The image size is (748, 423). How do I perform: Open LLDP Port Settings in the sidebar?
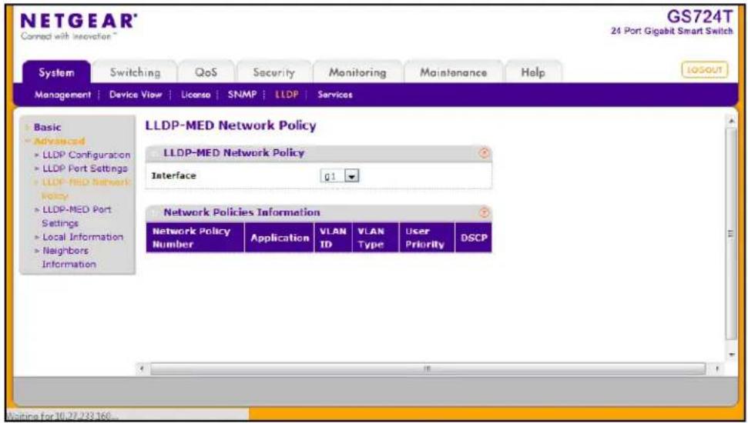(85, 168)
